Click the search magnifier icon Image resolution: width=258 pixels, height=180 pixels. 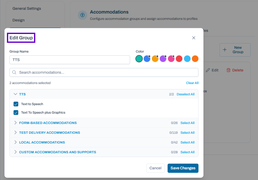[x=14, y=72]
